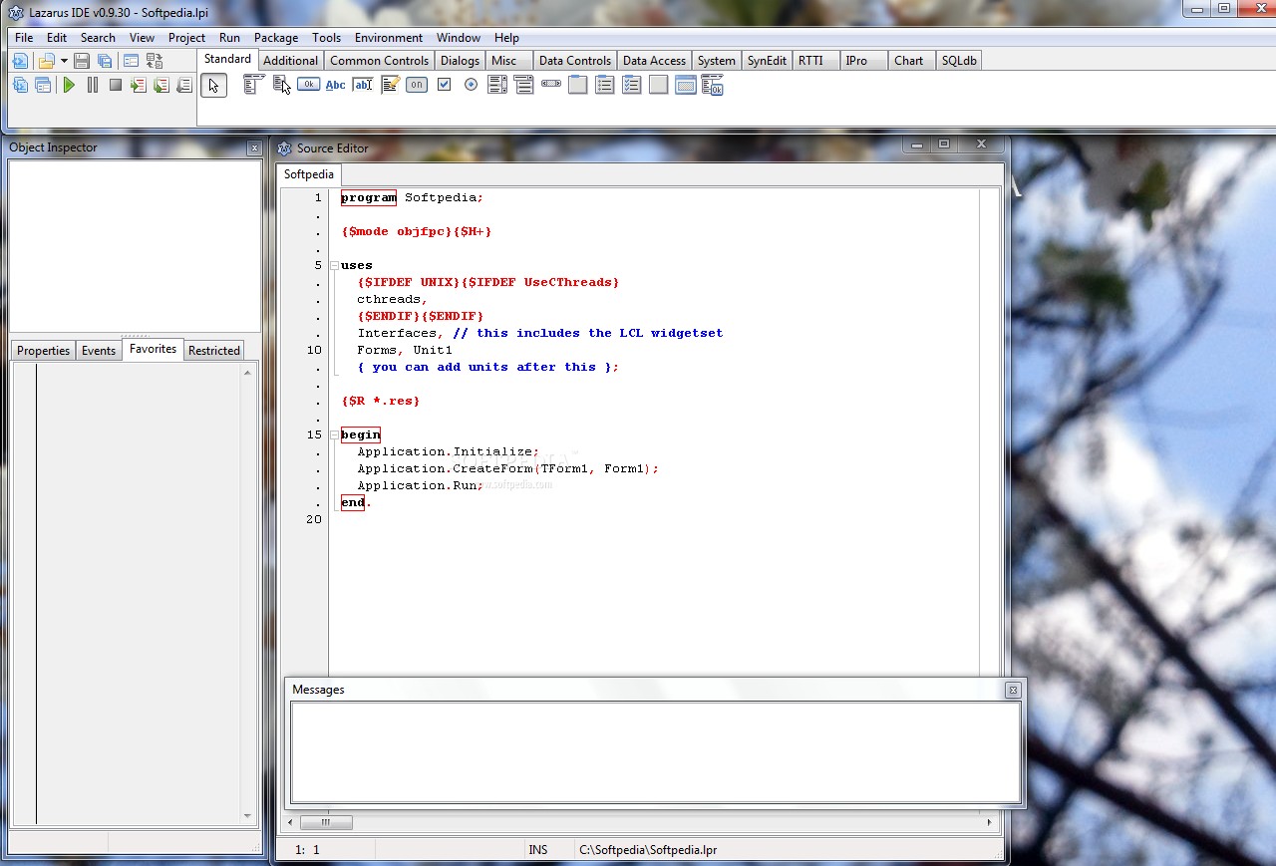Click the Save toolbar icon
This screenshot has width=1276, height=866.
point(82,61)
